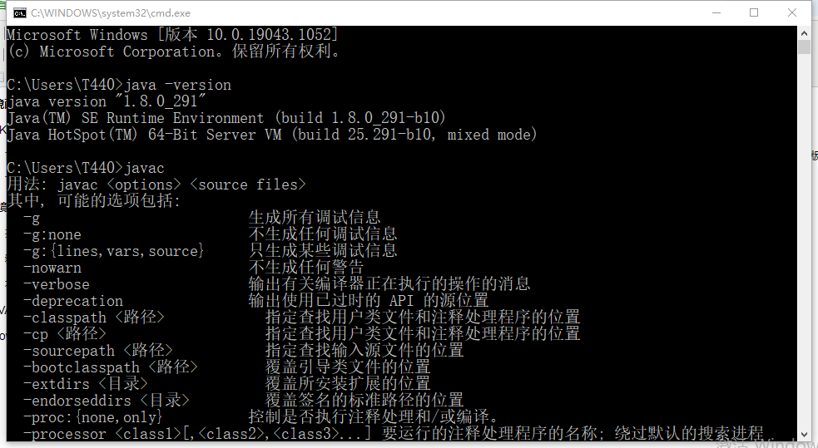This screenshot has width=818, height=448.
Task: Click the empty scrollbar track below thumb
Action: click(x=804, y=239)
